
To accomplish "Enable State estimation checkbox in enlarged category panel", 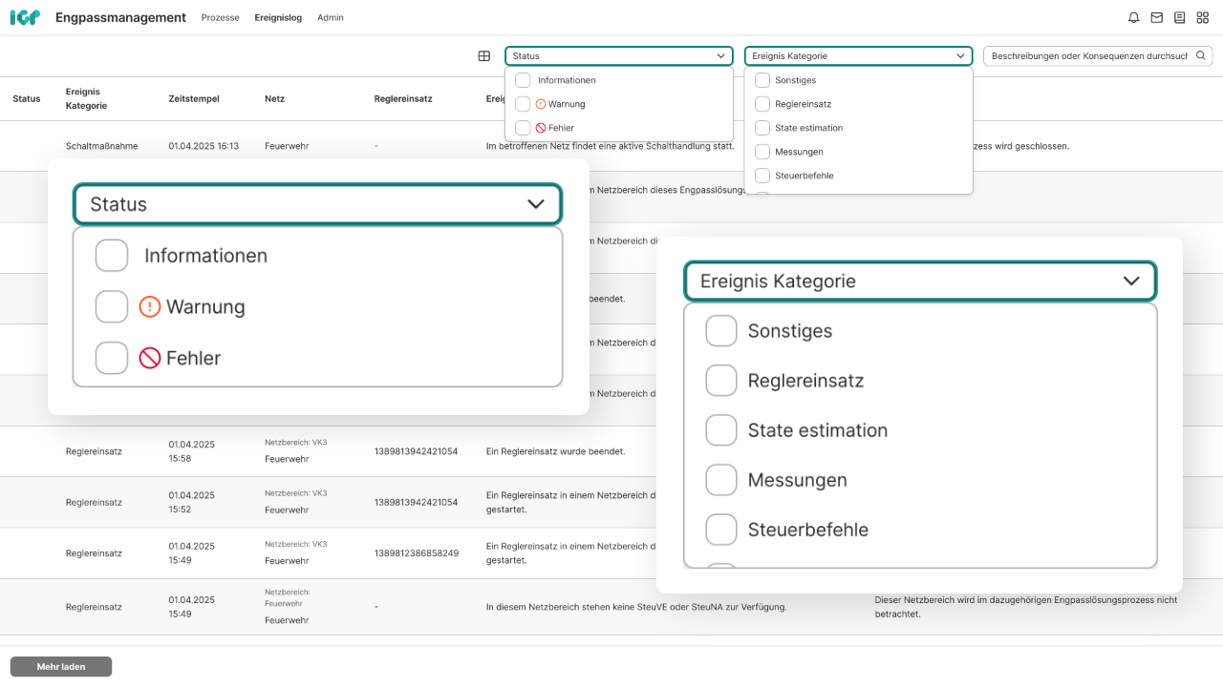I will coord(721,430).
